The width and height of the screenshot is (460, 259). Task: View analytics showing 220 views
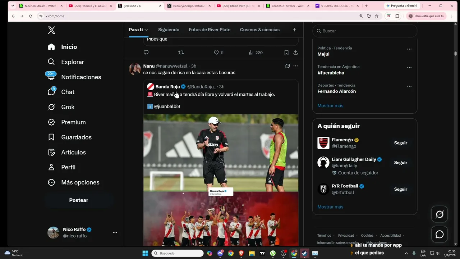tap(256, 53)
